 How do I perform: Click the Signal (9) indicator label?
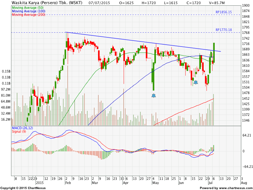pyautogui.click(x=19, y=131)
